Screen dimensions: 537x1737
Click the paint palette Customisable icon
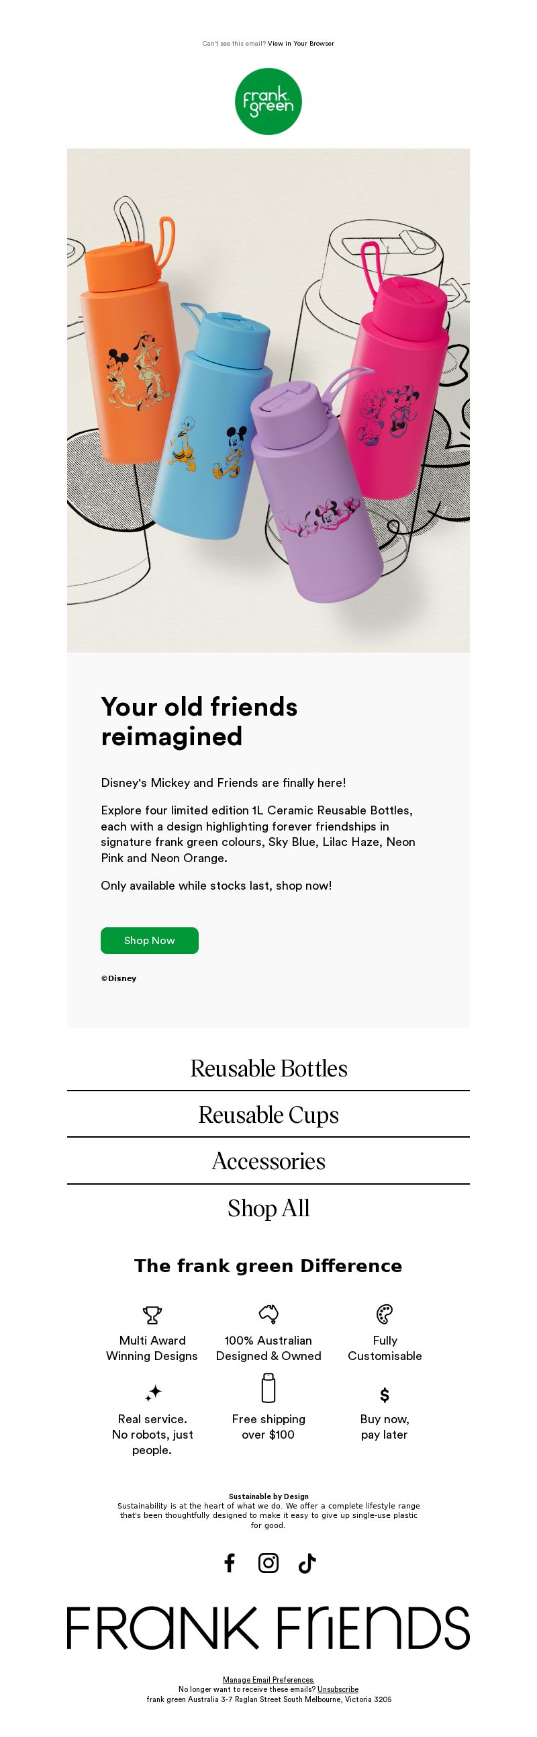pyautogui.click(x=385, y=1314)
